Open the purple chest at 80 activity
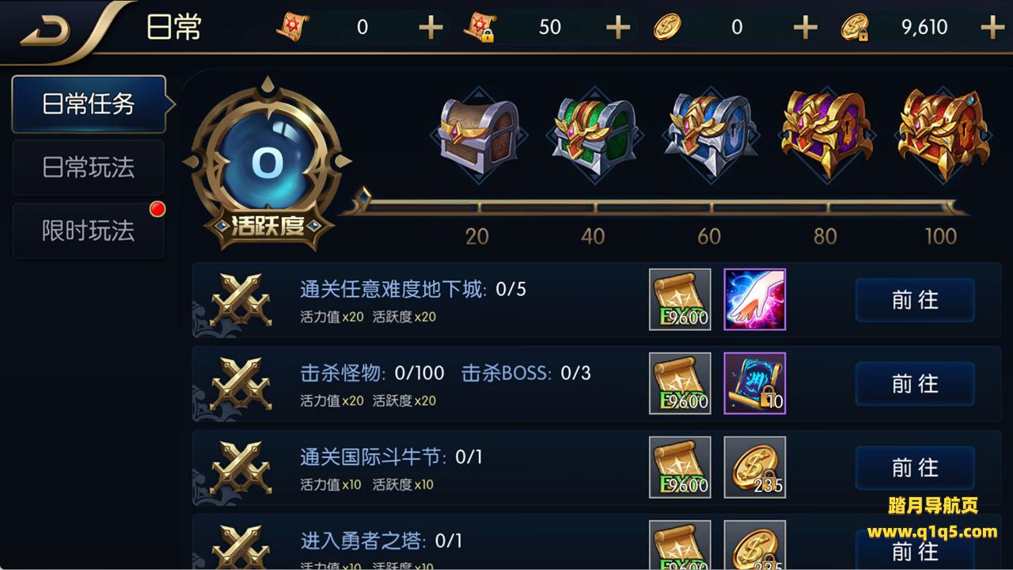Image resolution: width=1013 pixels, height=570 pixels. coord(826,131)
